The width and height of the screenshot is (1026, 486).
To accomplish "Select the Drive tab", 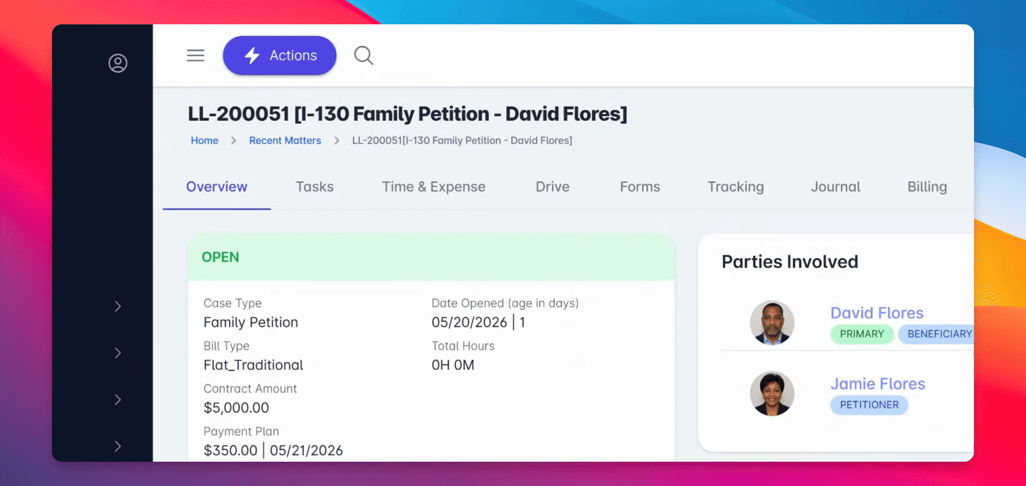I will (x=553, y=187).
